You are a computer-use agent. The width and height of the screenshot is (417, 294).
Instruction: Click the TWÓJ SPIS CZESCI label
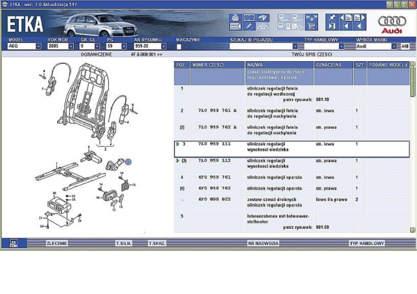(311, 54)
